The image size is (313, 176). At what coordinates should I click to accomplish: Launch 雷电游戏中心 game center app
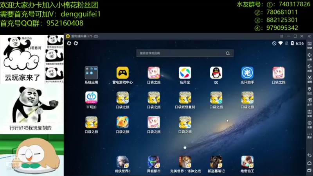(122, 73)
